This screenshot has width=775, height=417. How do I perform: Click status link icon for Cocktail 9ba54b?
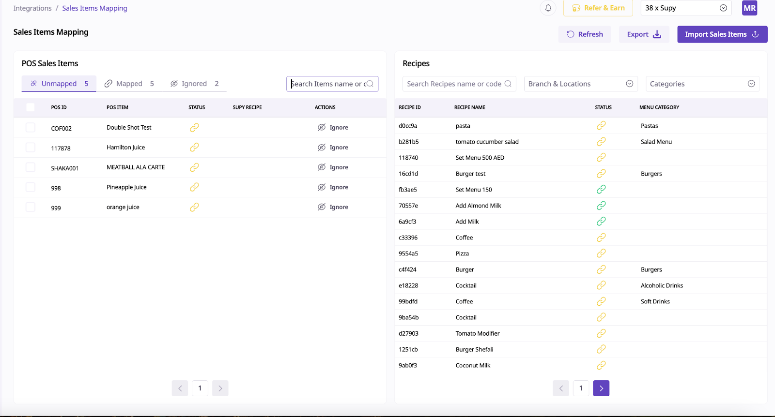pyautogui.click(x=601, y=317)
